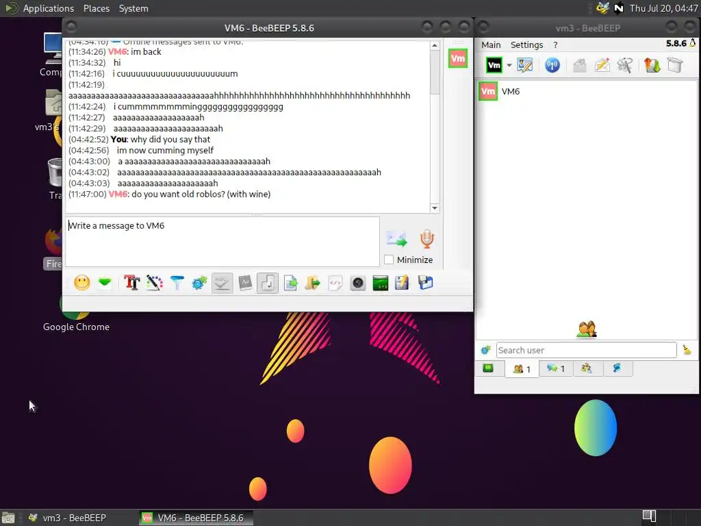Click the wrench tools icon
The width and height of the screenshot is (701, 526).
(625, 65)
